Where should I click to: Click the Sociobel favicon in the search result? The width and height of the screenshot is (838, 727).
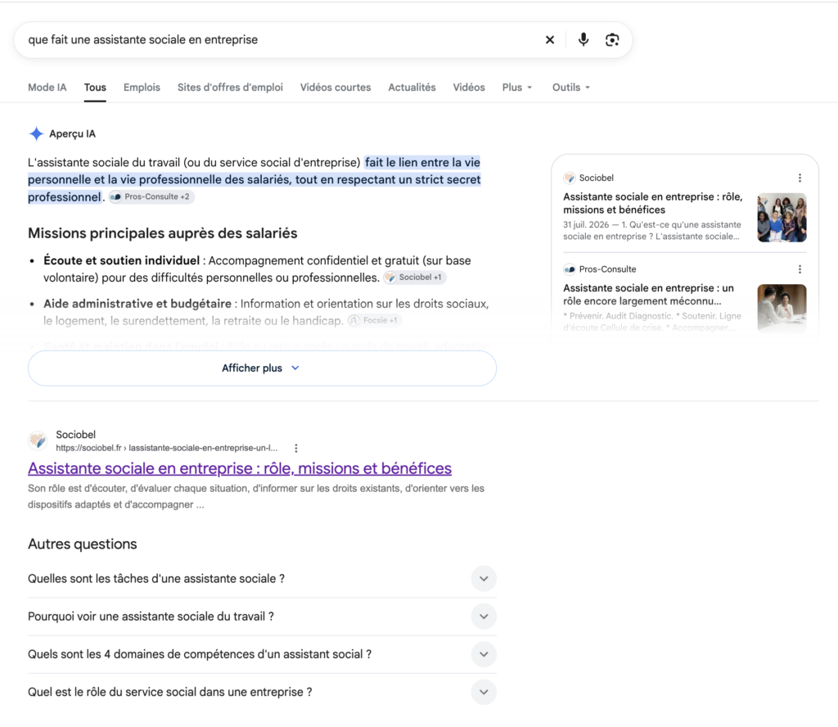[38, 441]
